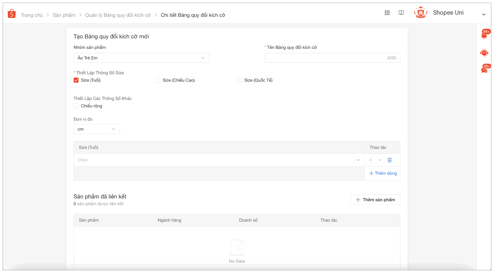The width and height of the screenshot is (494, 273).
Task: Navigate to Quản lý Bảng quy đổi kích cỡ
Action: (x=118, y=15)
